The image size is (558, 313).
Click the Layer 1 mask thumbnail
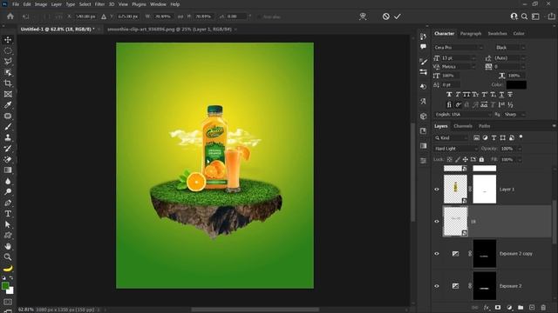pos(485,190)
